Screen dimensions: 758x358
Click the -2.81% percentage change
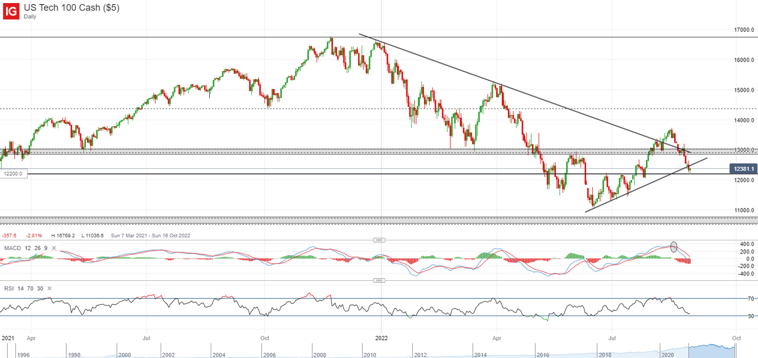[x=33, y=235]
